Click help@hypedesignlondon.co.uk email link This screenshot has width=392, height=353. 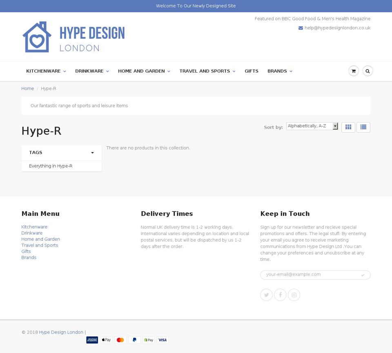pos(337,28)
